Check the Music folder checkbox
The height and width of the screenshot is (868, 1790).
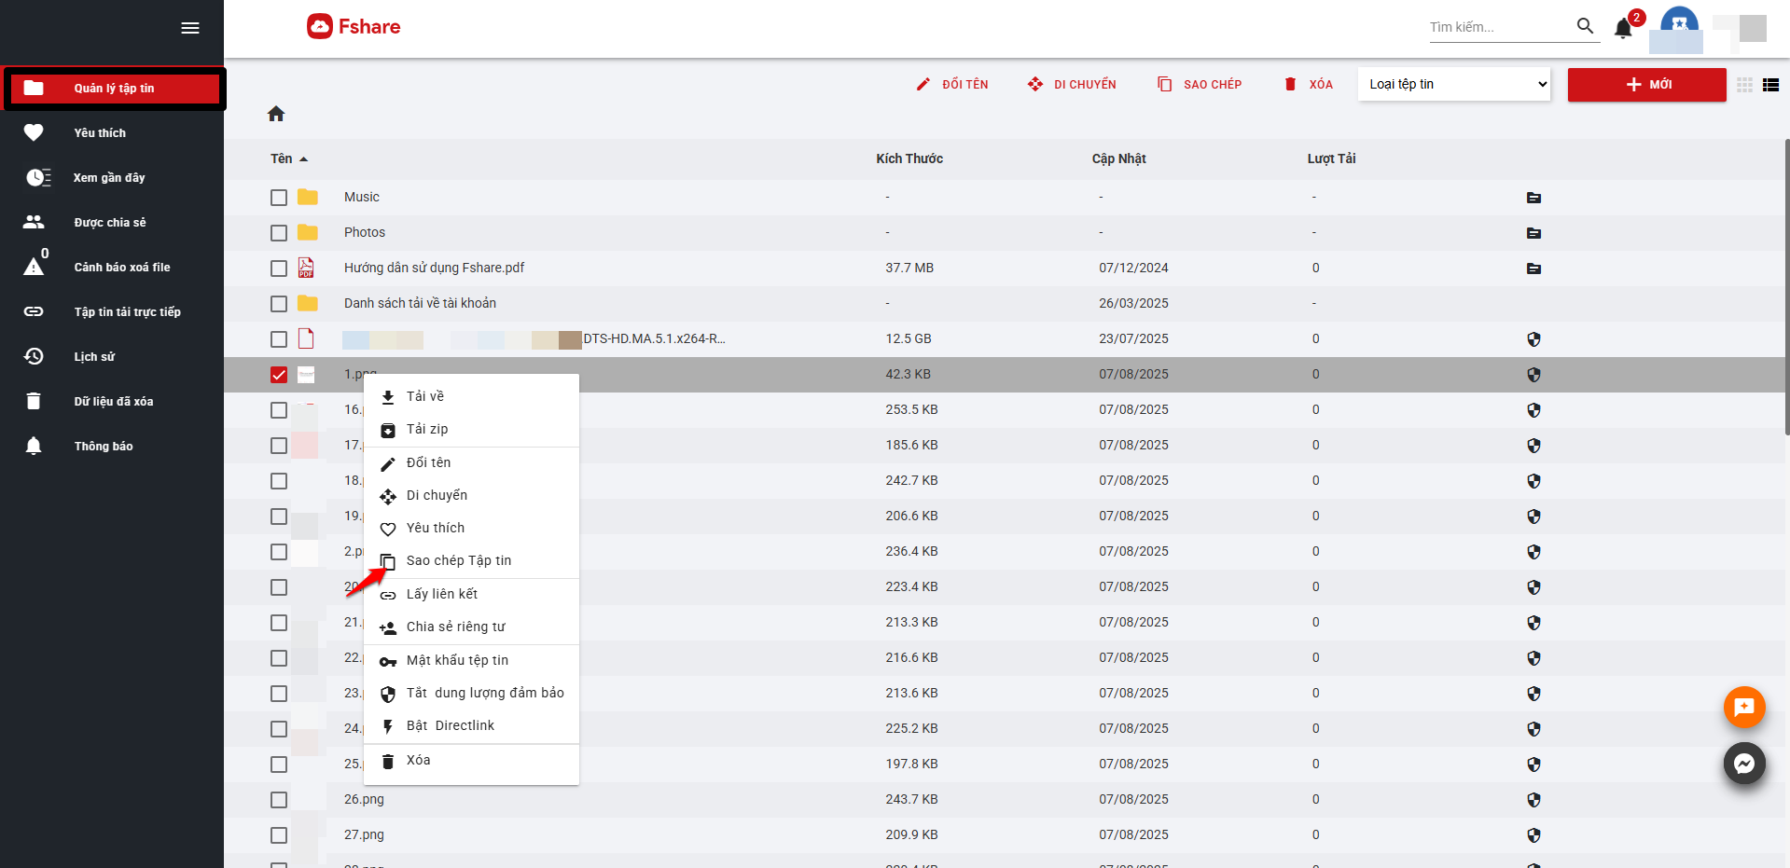(279, 198)
